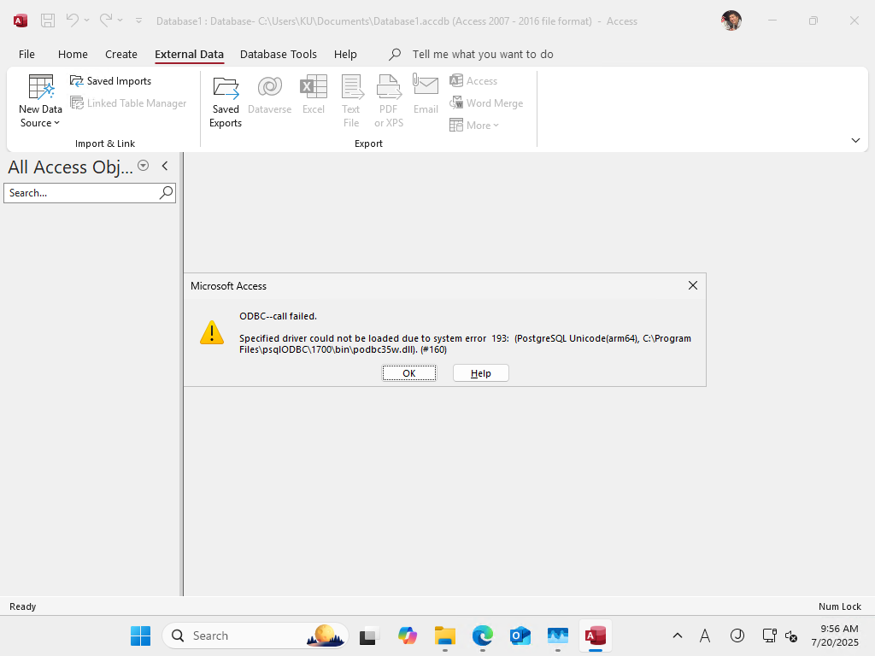Click the Tell me what you want to do box

(483, 54)
